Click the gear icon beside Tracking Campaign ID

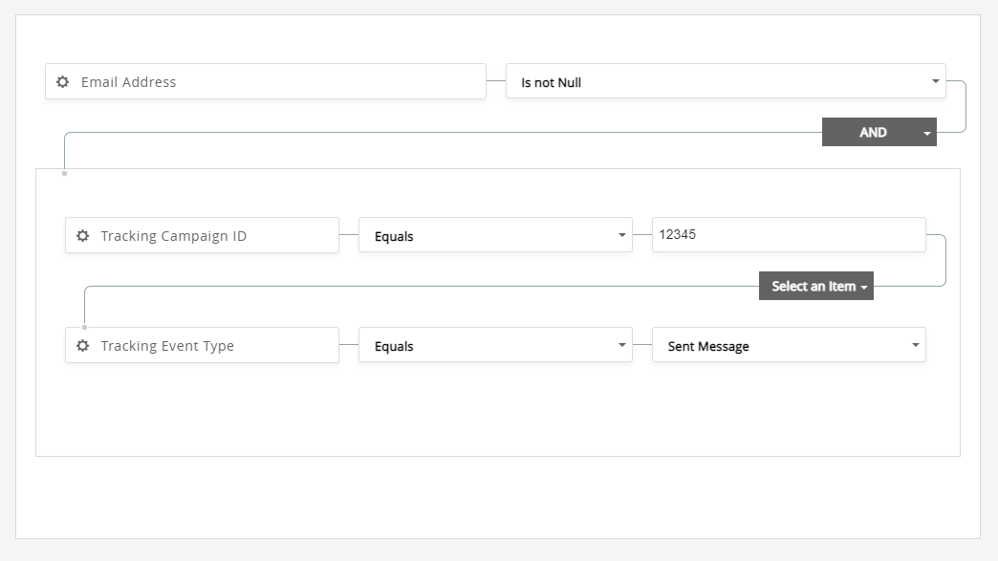83,236
